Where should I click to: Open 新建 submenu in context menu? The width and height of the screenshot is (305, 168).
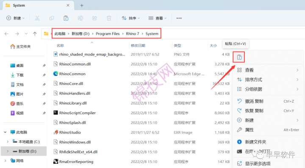tap(268, 120)
